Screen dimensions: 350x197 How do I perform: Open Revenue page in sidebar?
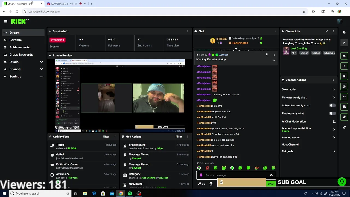(x=23, y=40)
